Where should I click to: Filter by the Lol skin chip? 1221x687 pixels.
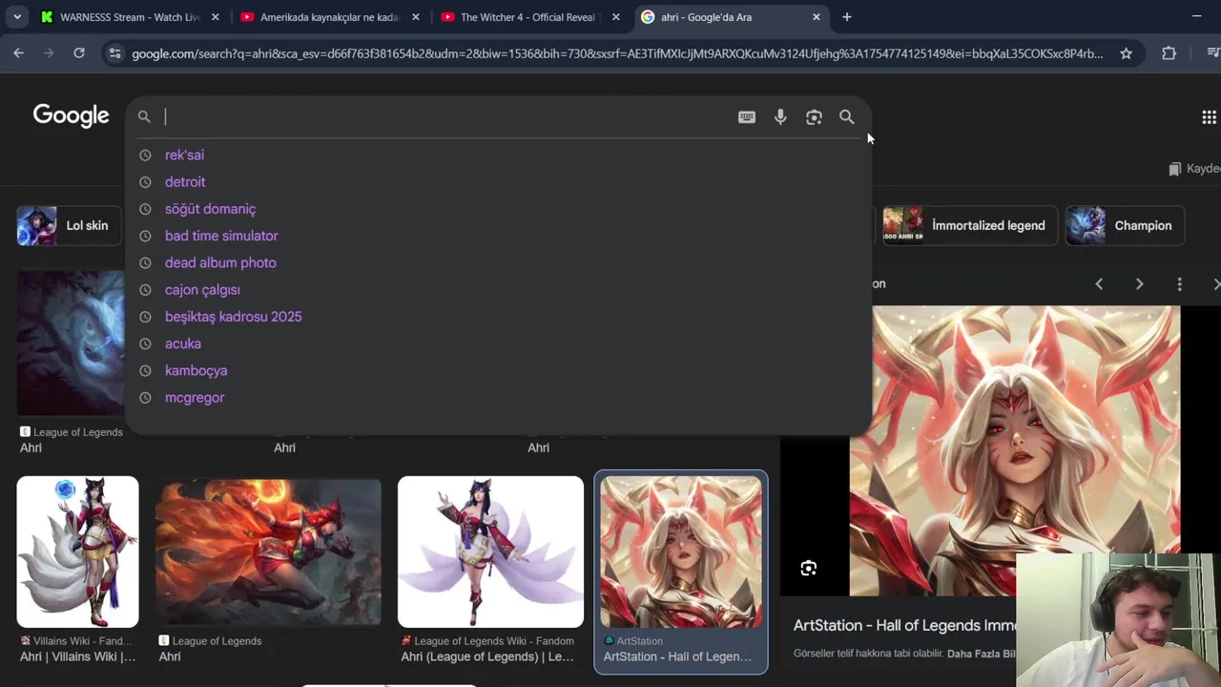coord(69,226)
